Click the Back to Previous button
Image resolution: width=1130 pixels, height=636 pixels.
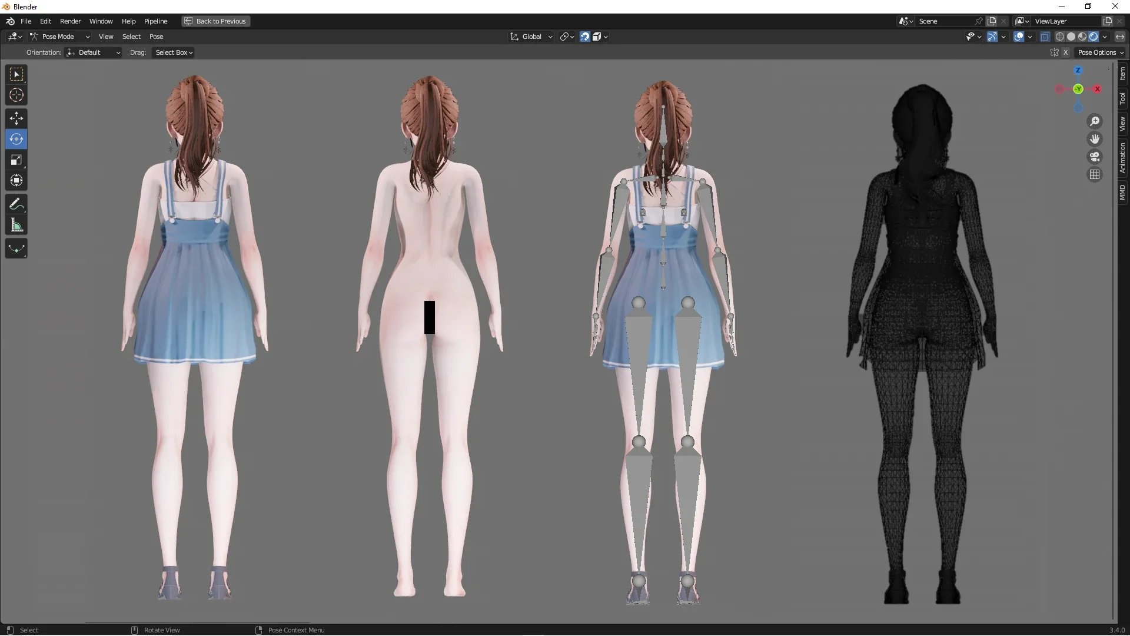point(215,21)
